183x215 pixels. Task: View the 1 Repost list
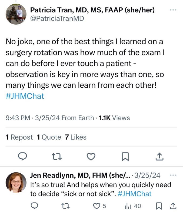19,137
